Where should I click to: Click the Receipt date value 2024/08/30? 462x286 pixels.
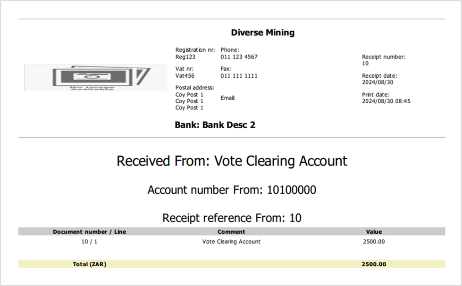tap(378, 82)
